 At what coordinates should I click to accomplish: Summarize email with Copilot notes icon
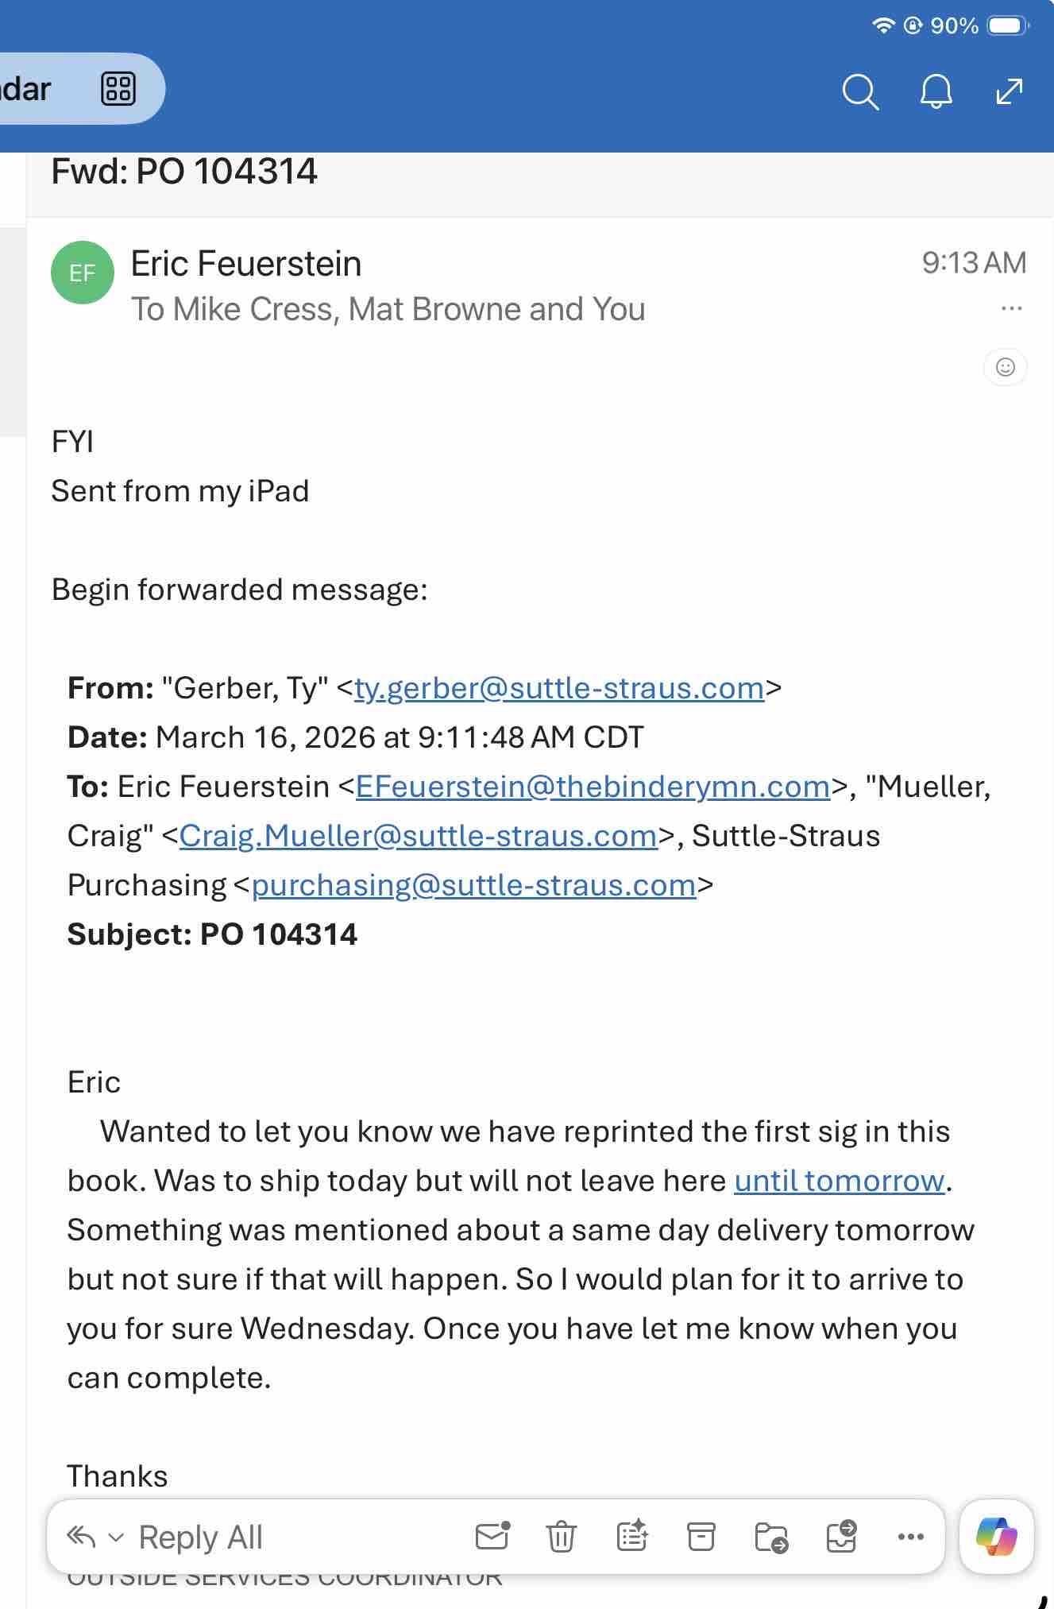tap(631, 1537)
